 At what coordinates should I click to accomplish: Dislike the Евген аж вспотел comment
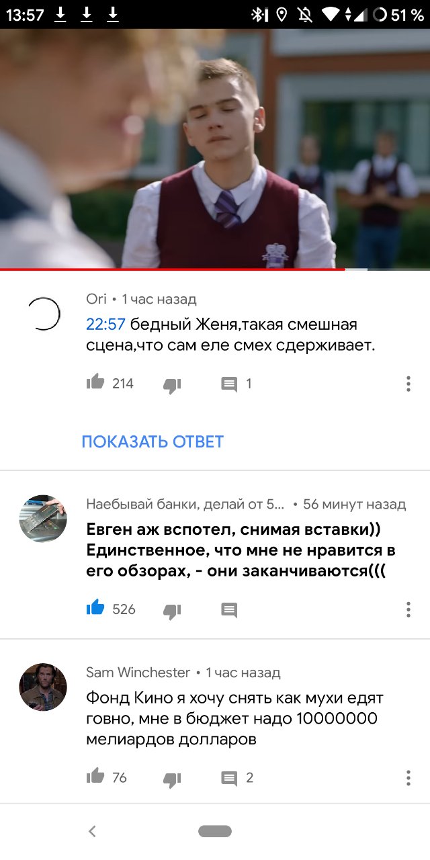(172, 611)
